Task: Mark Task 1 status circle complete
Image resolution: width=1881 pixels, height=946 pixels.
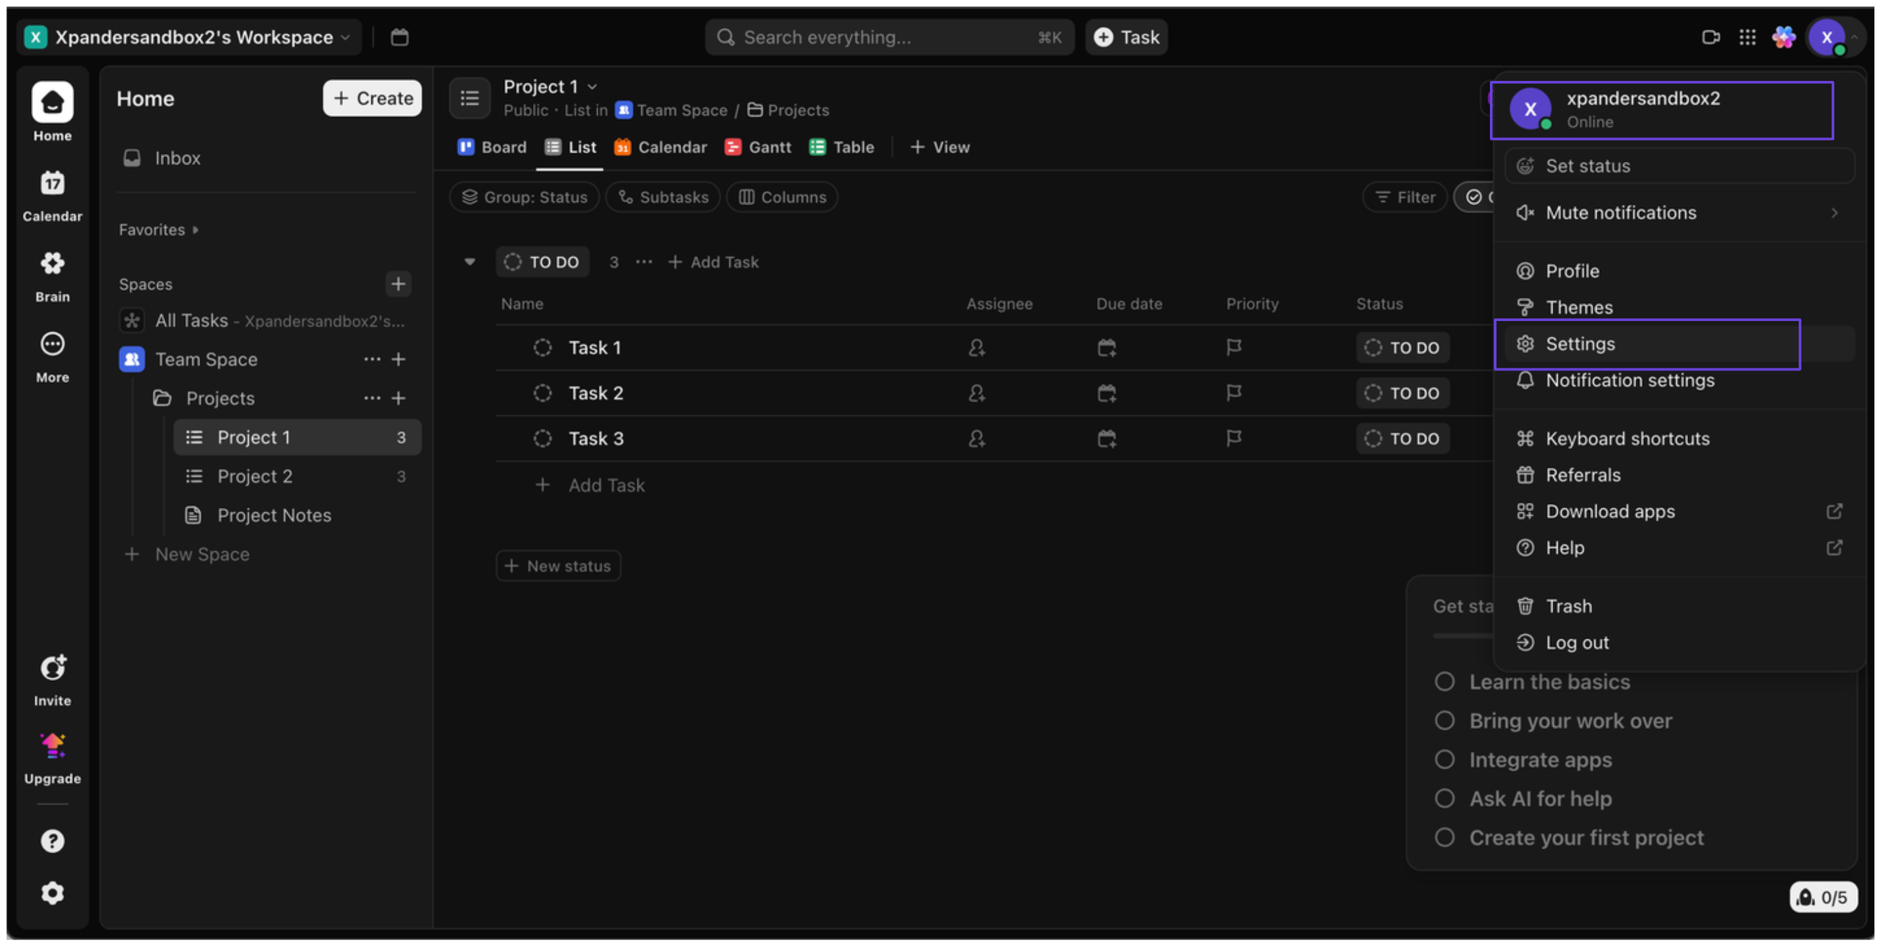Action: [542, 348]
